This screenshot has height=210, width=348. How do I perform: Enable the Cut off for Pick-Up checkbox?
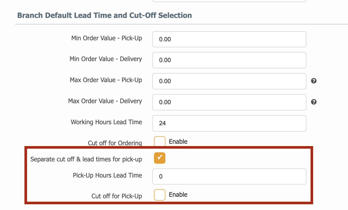tap(160, 195)
